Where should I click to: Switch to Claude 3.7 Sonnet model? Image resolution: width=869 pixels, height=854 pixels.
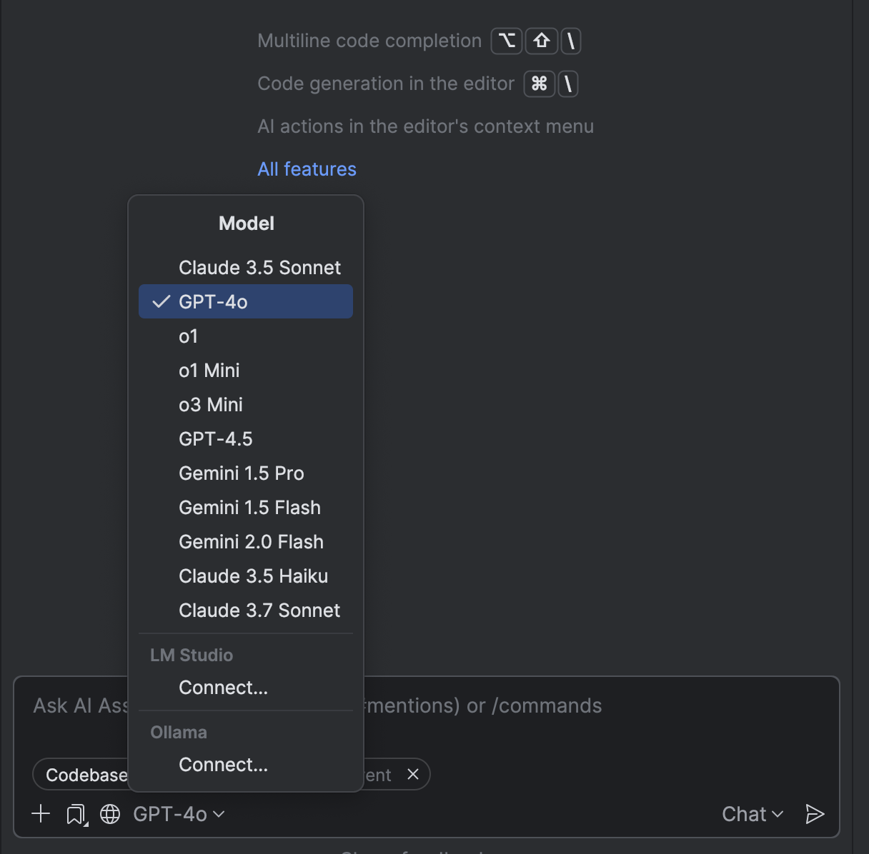pyautogui.click(x=245, y=610)
